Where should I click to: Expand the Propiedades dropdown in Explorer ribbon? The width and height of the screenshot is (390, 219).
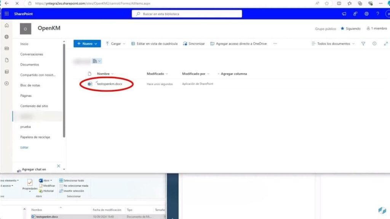click(30, 192)
